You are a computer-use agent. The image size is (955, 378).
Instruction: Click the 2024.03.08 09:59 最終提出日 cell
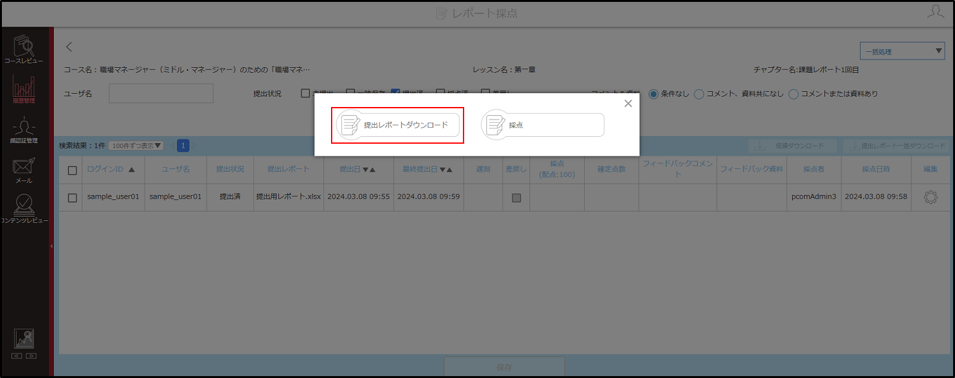(x=429, y=197)
